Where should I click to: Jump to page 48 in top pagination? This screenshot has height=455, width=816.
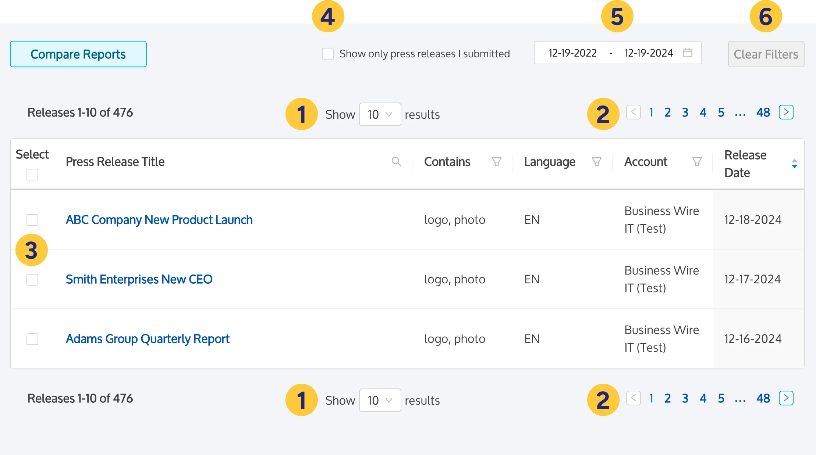763,112
